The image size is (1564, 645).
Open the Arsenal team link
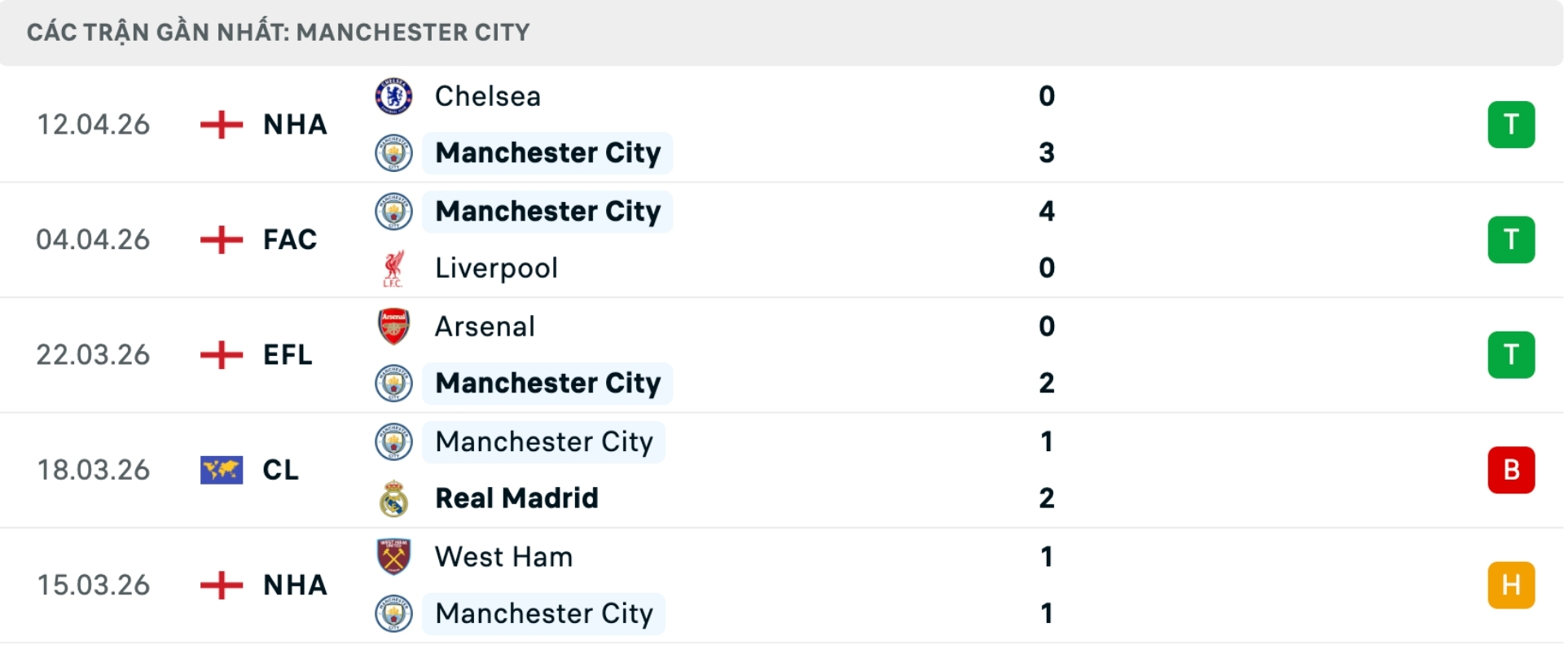(x=485, y=327)
